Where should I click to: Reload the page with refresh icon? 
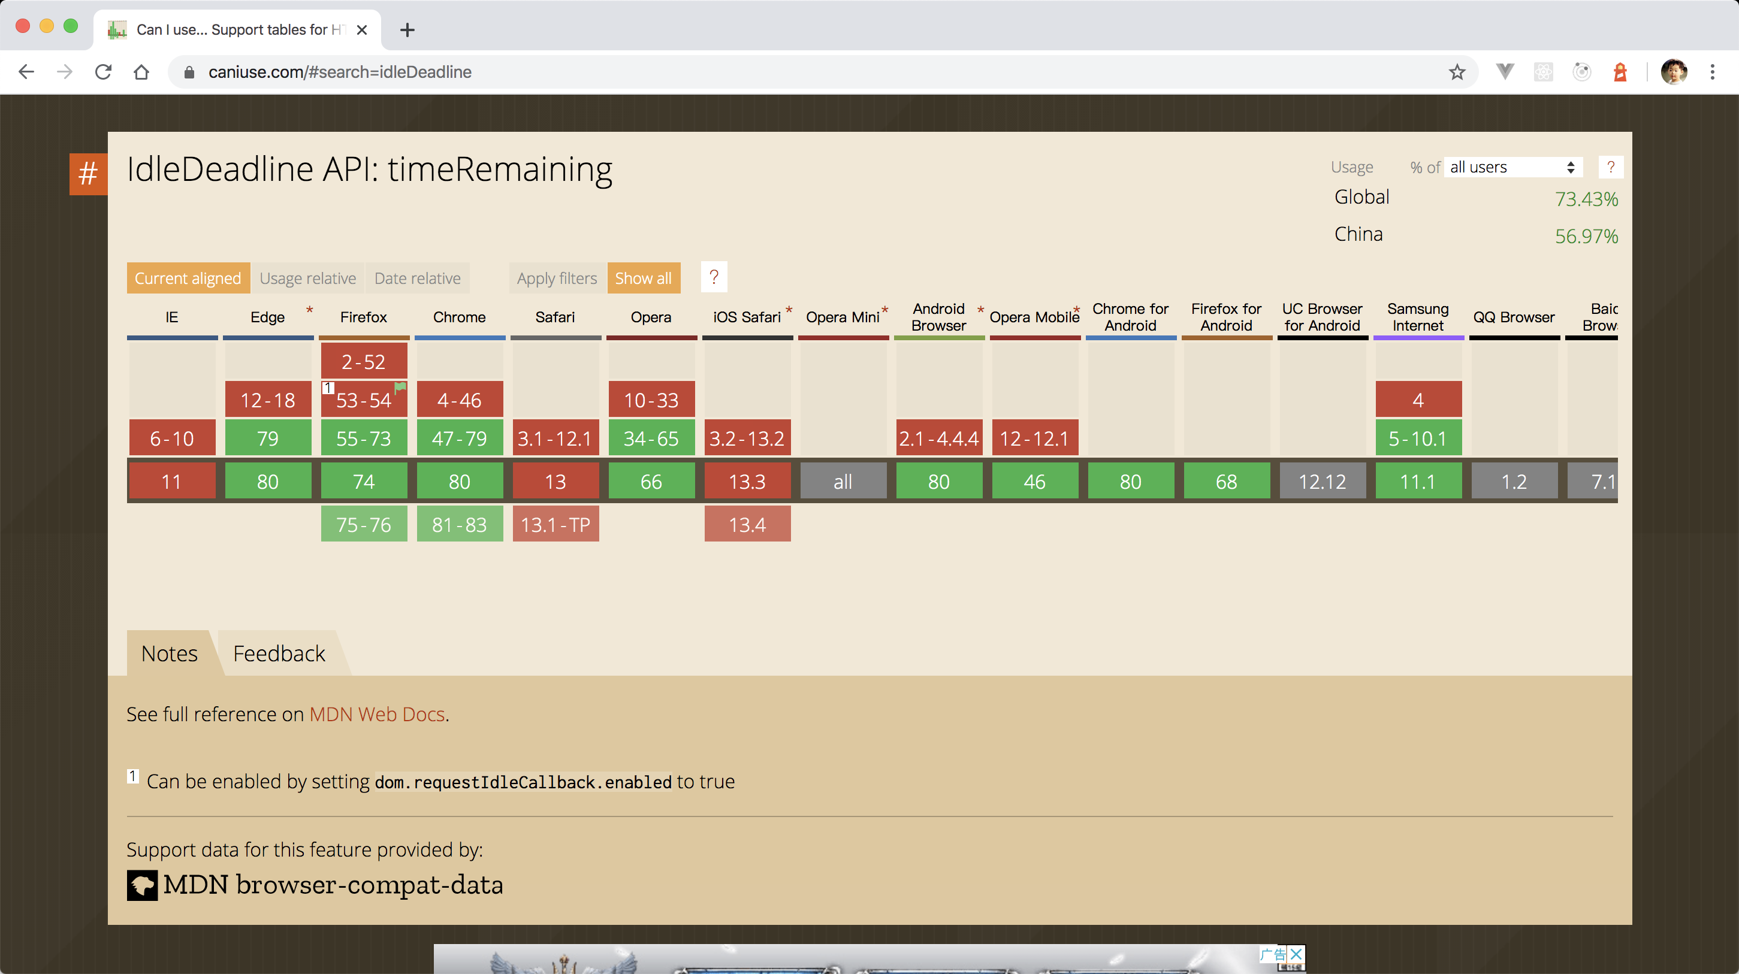click(103, 72)
